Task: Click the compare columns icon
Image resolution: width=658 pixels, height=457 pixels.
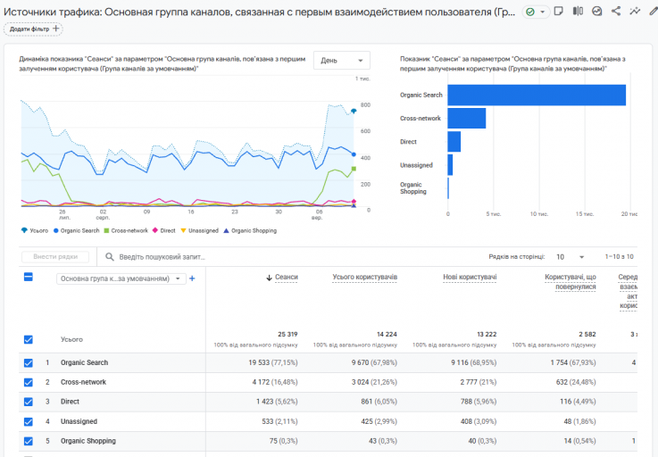Action: [578, 12]
